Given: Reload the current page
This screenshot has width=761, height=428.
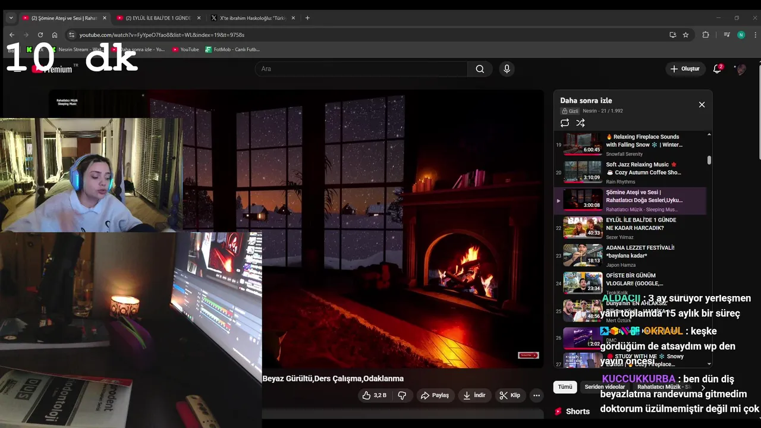Looking at the screenshot, I should tap(40, 35).
